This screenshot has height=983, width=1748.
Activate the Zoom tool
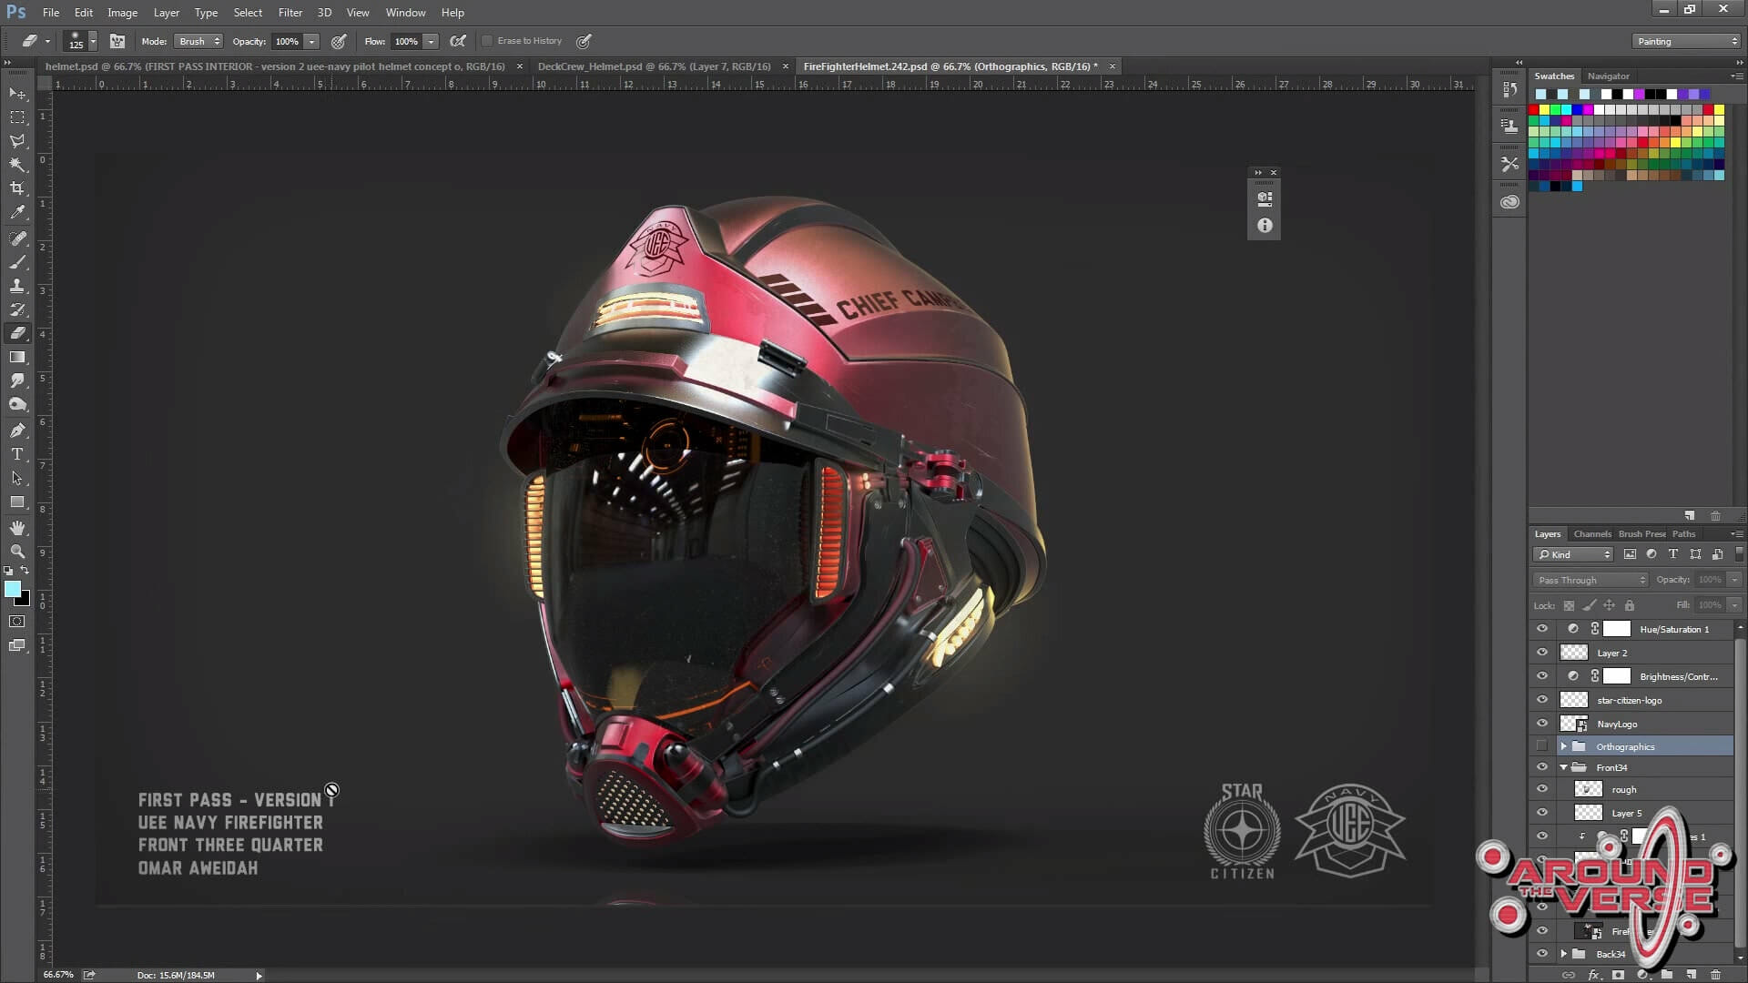click(17, 552)
